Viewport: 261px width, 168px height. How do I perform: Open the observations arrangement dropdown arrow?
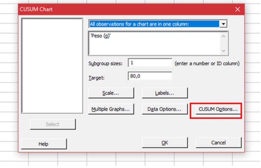coord(223,24)
